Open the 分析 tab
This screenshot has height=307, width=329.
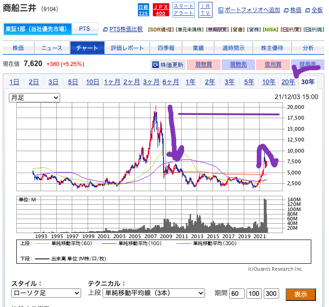pos(308,48)
